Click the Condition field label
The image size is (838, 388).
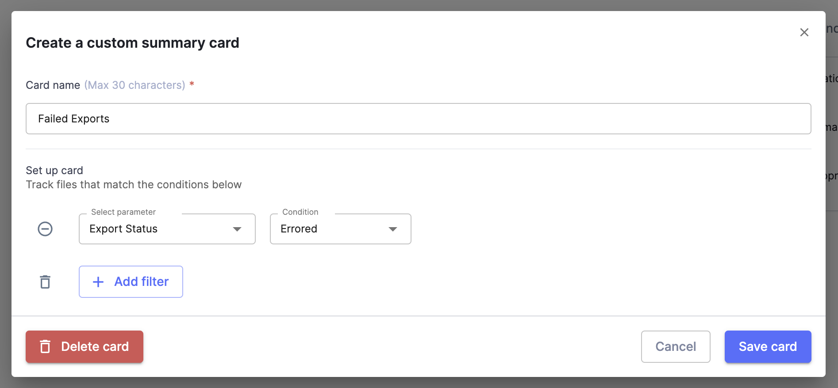pyautogui.click(x=300, y=212)
